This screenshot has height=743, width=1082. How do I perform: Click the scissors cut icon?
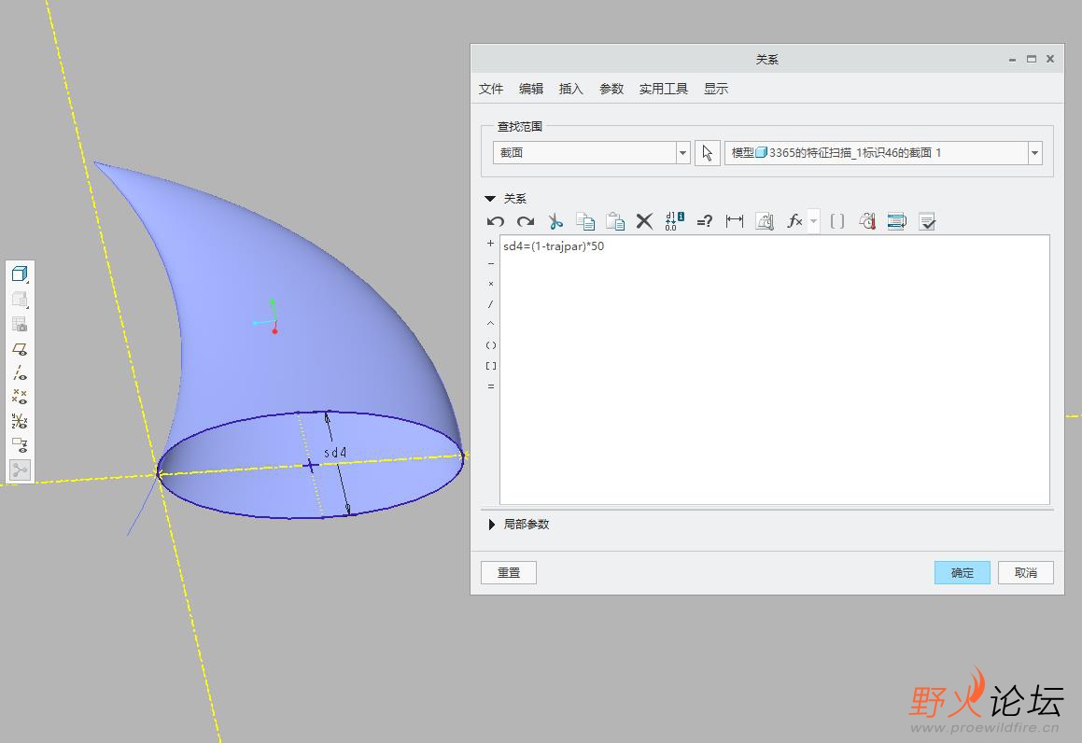click(555, 221)
